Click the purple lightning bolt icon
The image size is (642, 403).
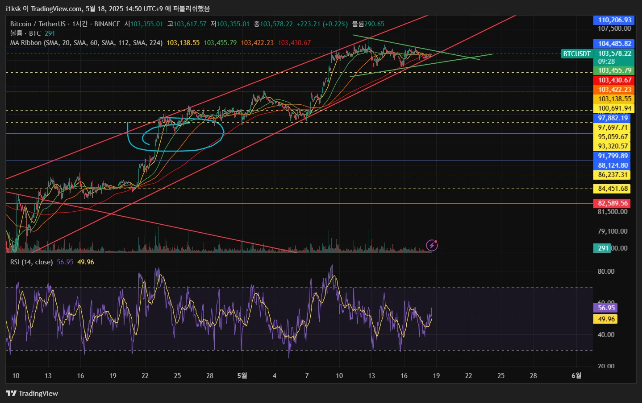coord(432,245)
